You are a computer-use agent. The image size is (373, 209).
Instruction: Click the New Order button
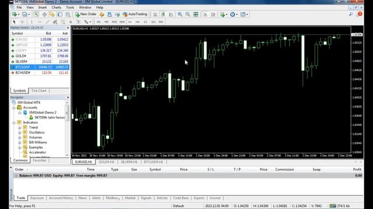tap(86, 14)
